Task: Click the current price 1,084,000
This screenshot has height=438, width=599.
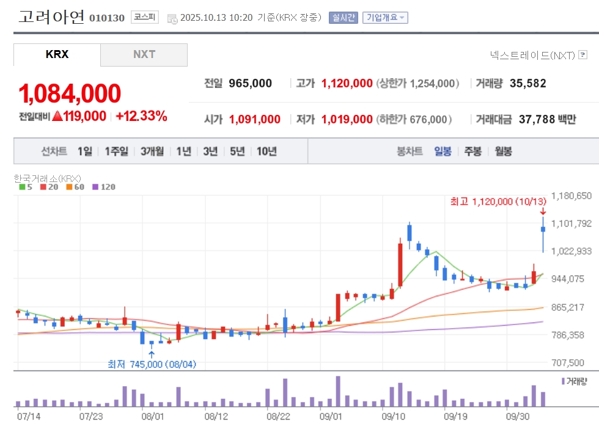Action: pyautogui.click(x=70, y=93)
